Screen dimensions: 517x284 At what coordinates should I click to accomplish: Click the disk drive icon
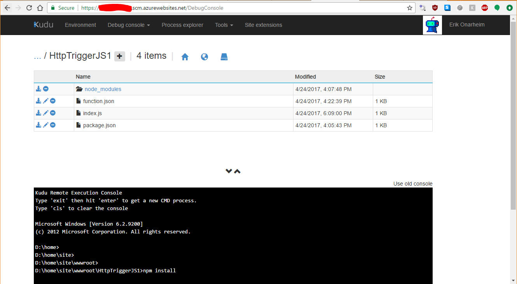(224, 57)
